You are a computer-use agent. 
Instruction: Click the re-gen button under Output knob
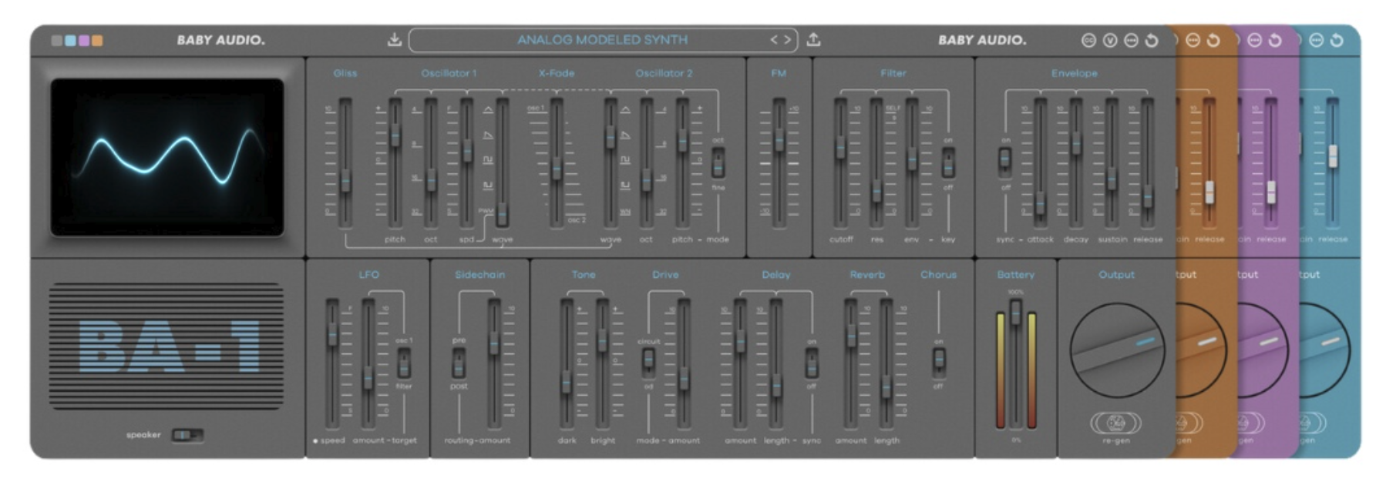click(1115, 423)
